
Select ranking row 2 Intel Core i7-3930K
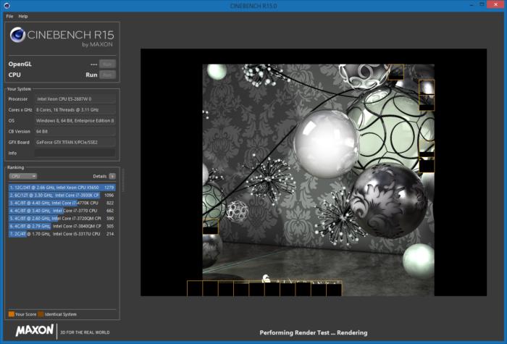(62, 196)
